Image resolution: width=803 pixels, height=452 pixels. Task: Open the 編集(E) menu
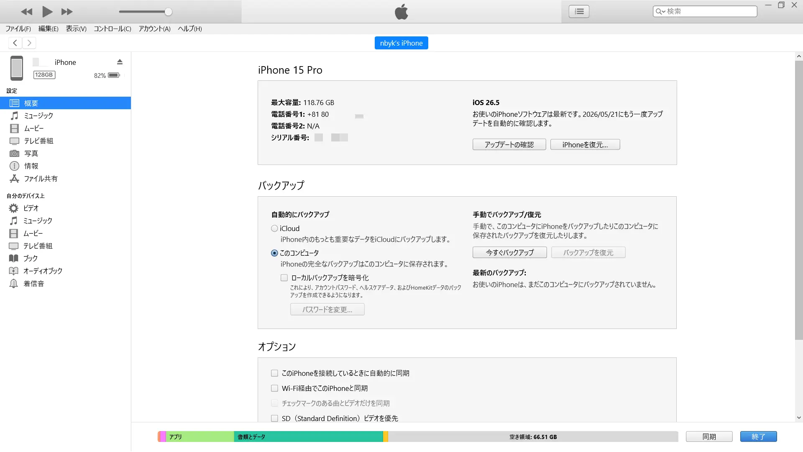[x=49, y=28]
